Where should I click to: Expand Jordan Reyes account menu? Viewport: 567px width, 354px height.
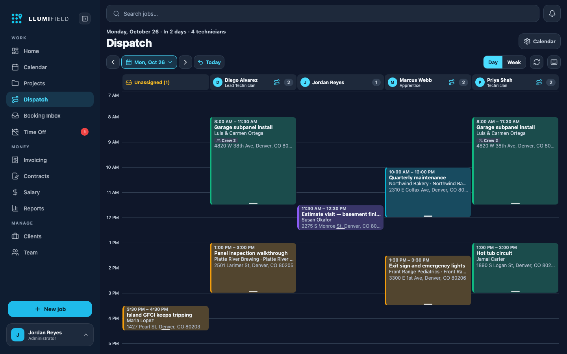point(50,335)
